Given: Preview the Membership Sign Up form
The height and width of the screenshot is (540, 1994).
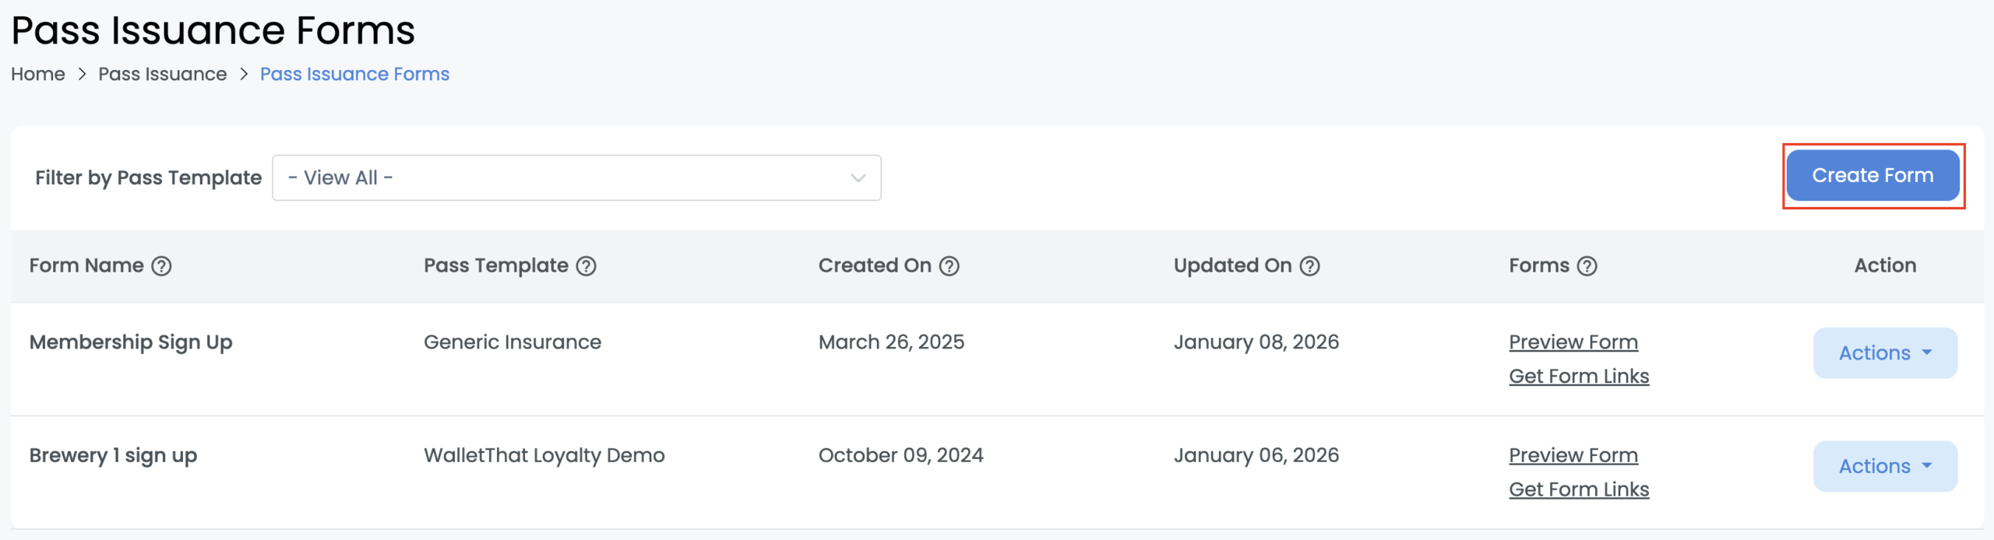Looking at the screenshot, I should click(1573, 342).
